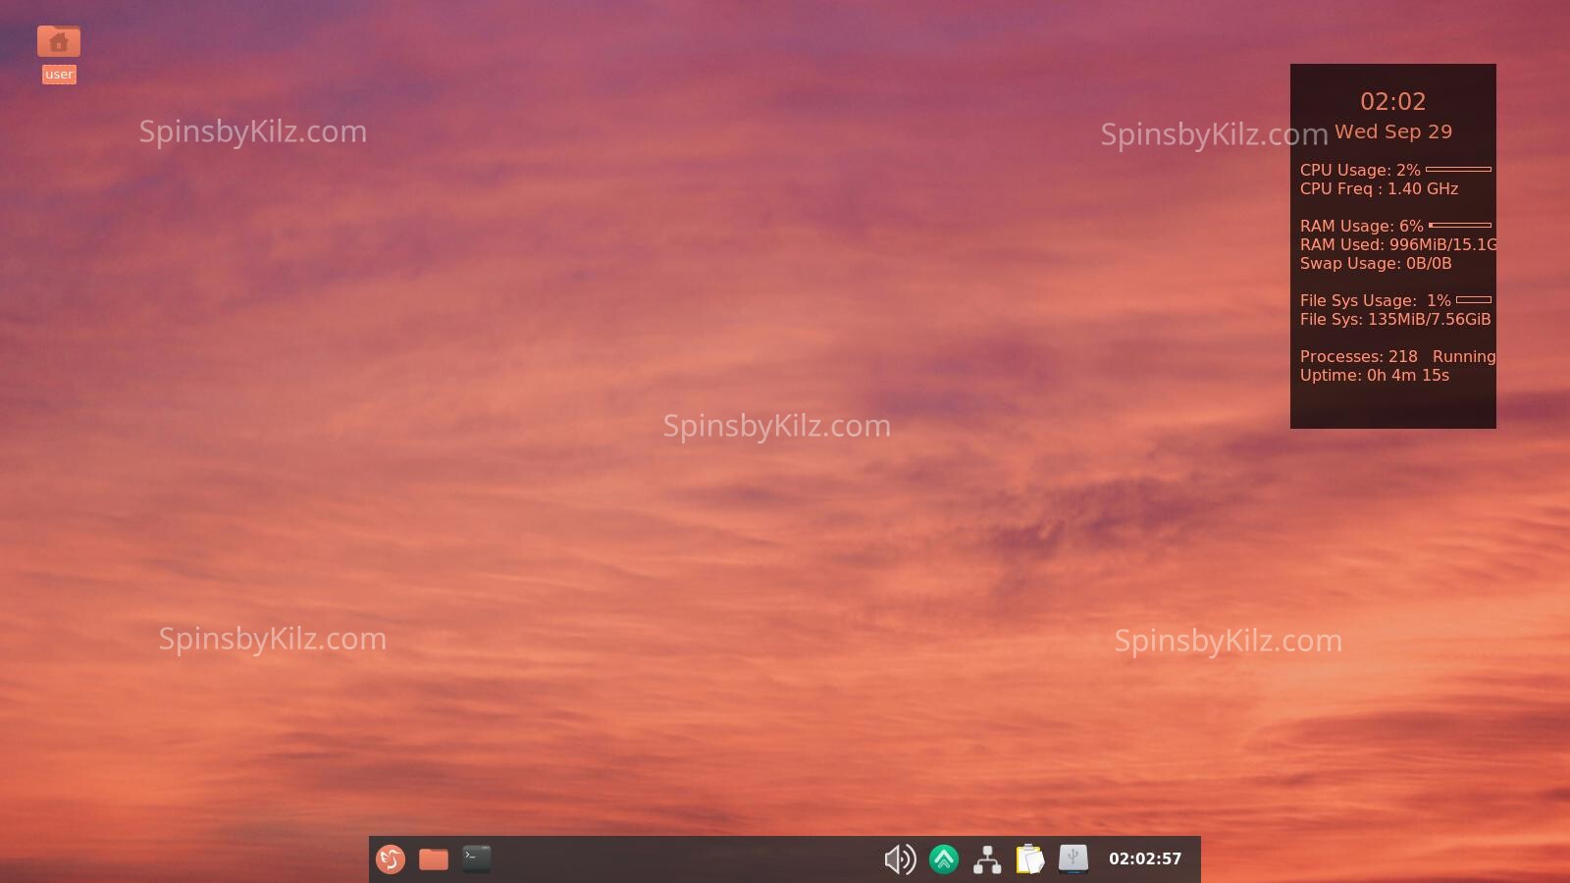Click the RAM Usage progress bar
Screen dimensions: 1570x883
point(1460,226)
